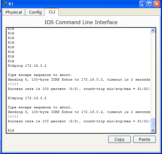Click the scroll up arrow in CLI

[x=153, y=31]
